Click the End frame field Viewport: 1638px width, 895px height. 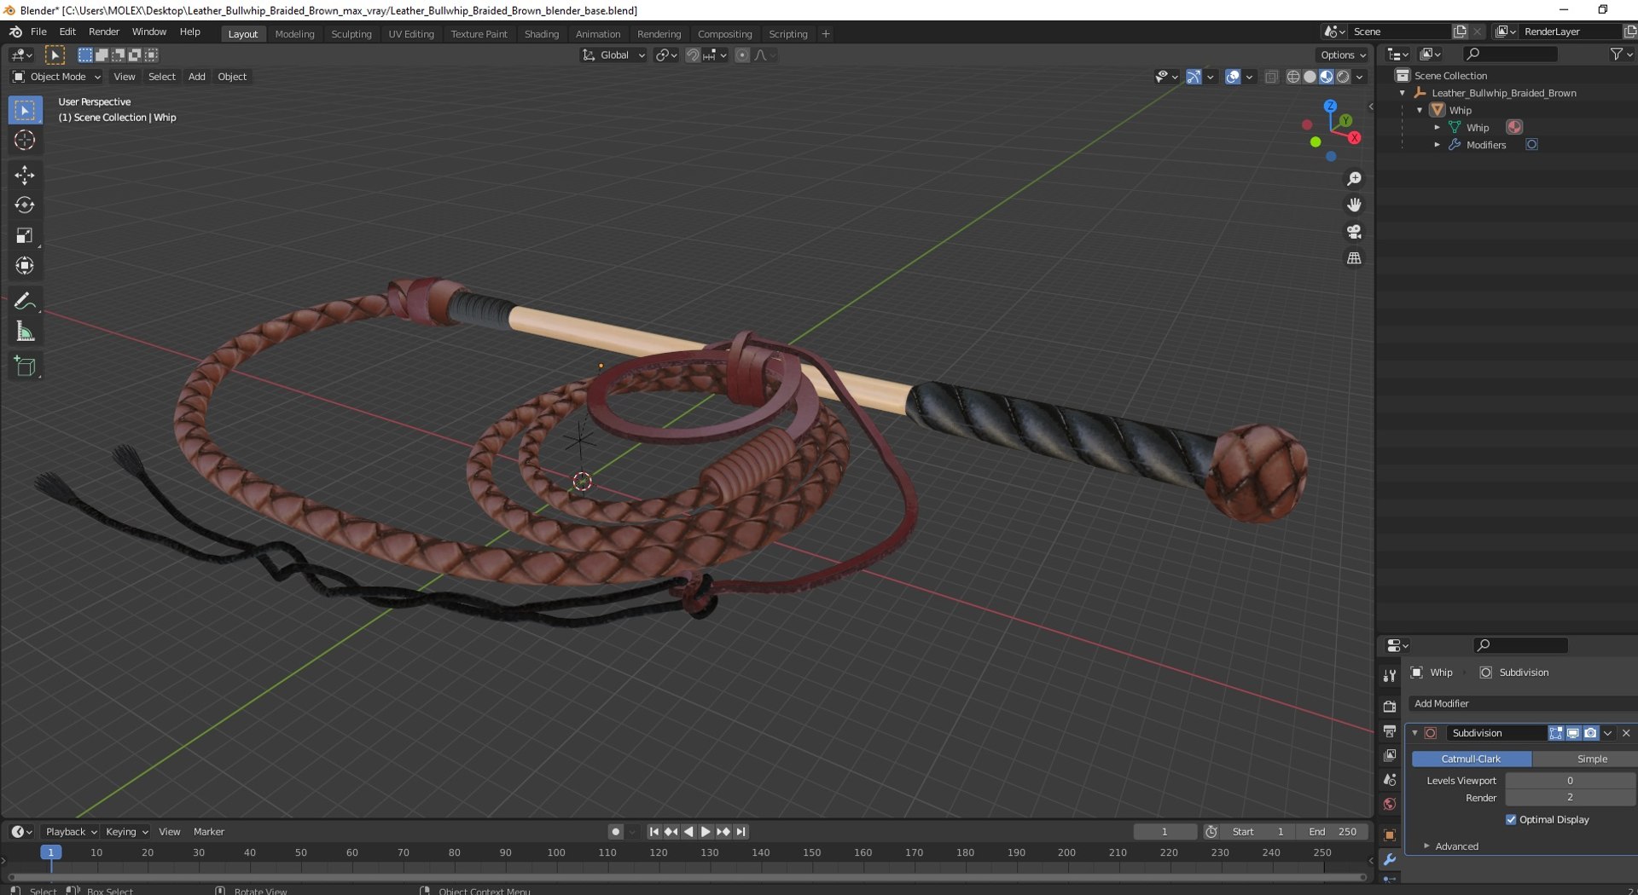[x=1333, y=832]
